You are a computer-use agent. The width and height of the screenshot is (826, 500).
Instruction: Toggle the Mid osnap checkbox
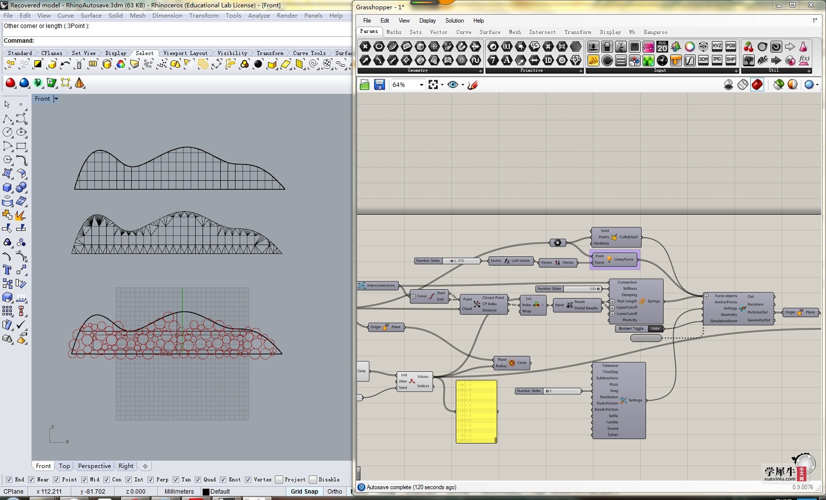(x=85, y=479)
